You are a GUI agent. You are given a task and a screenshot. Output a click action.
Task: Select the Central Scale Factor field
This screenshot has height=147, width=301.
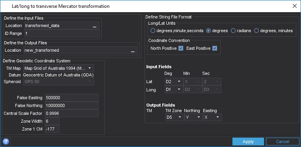pos(72,113)
